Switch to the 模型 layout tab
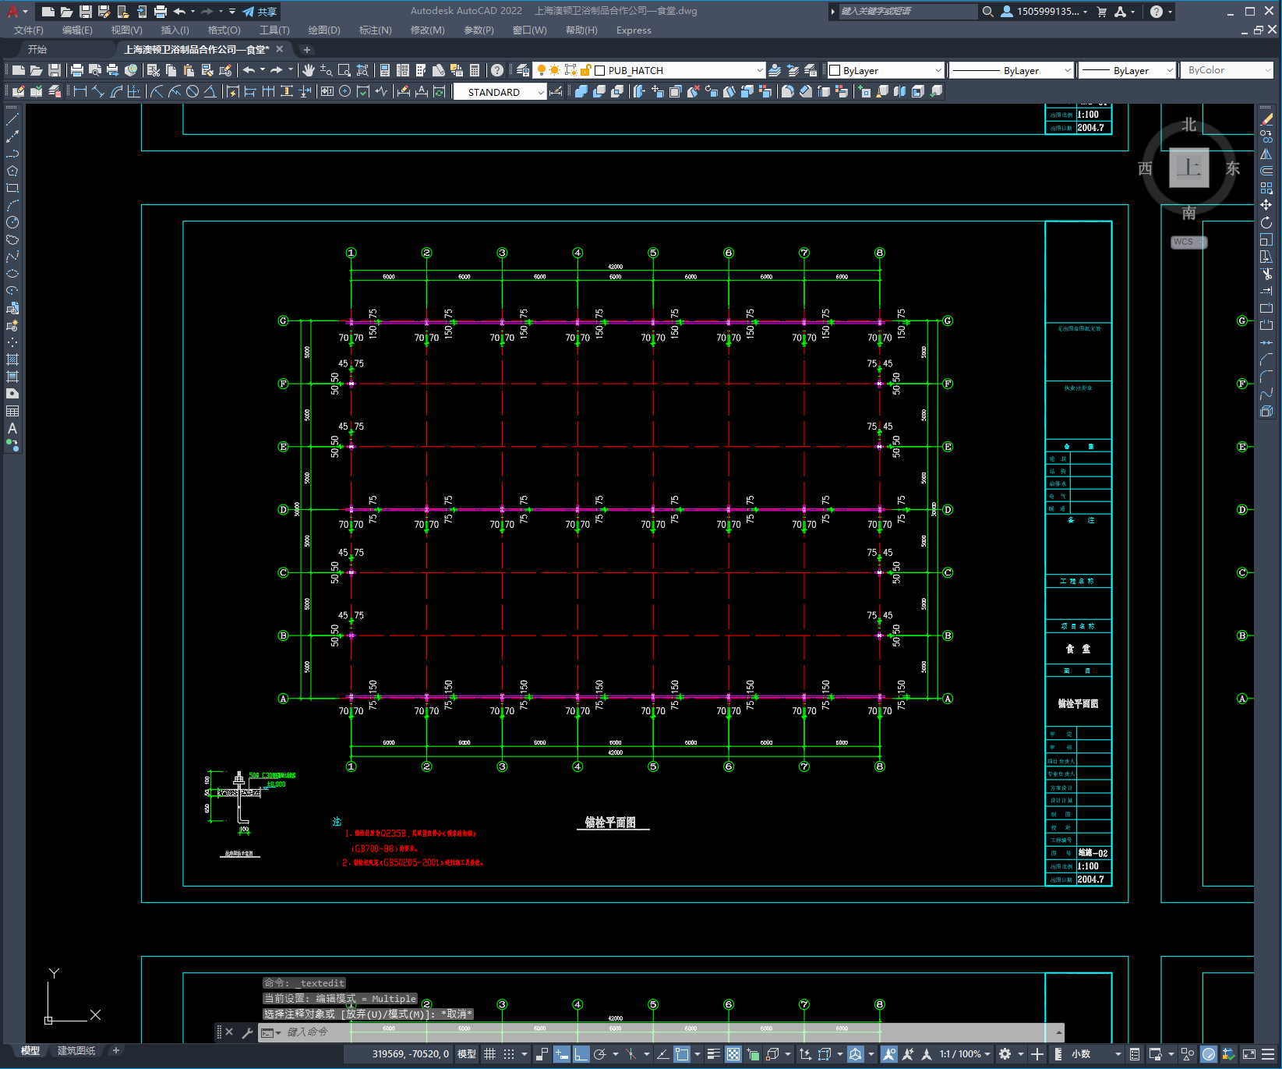The height and width of the screenshot is (1069, 1282). (30, 1050)
